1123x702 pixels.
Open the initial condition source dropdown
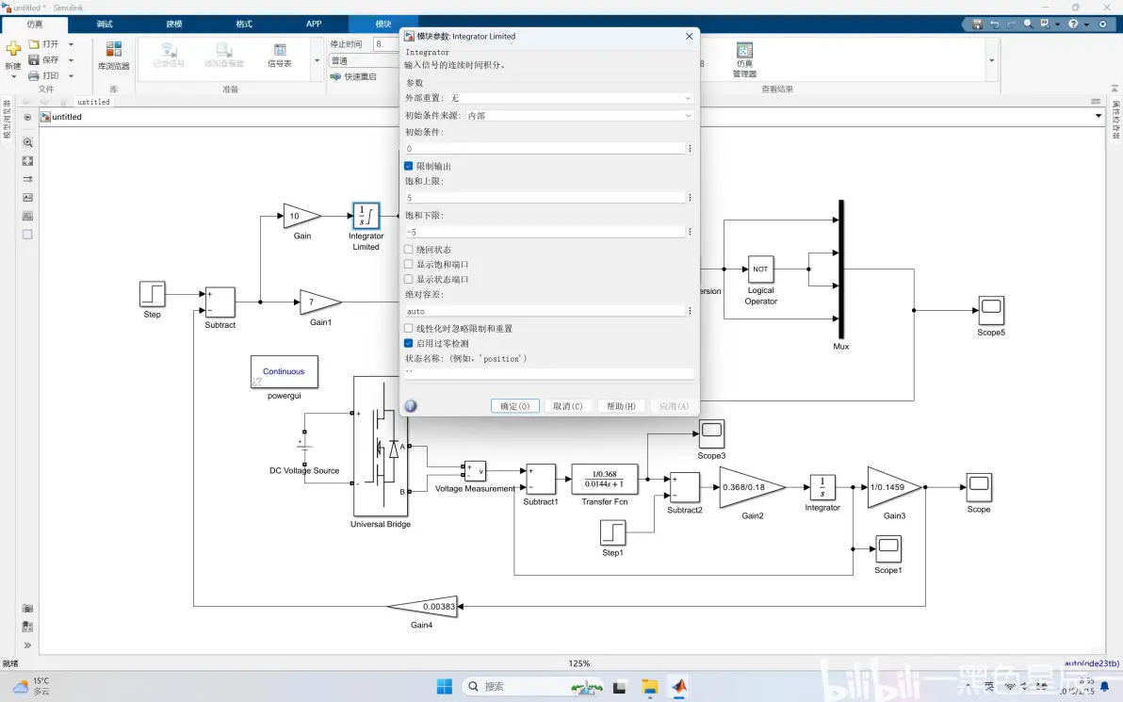579,115
